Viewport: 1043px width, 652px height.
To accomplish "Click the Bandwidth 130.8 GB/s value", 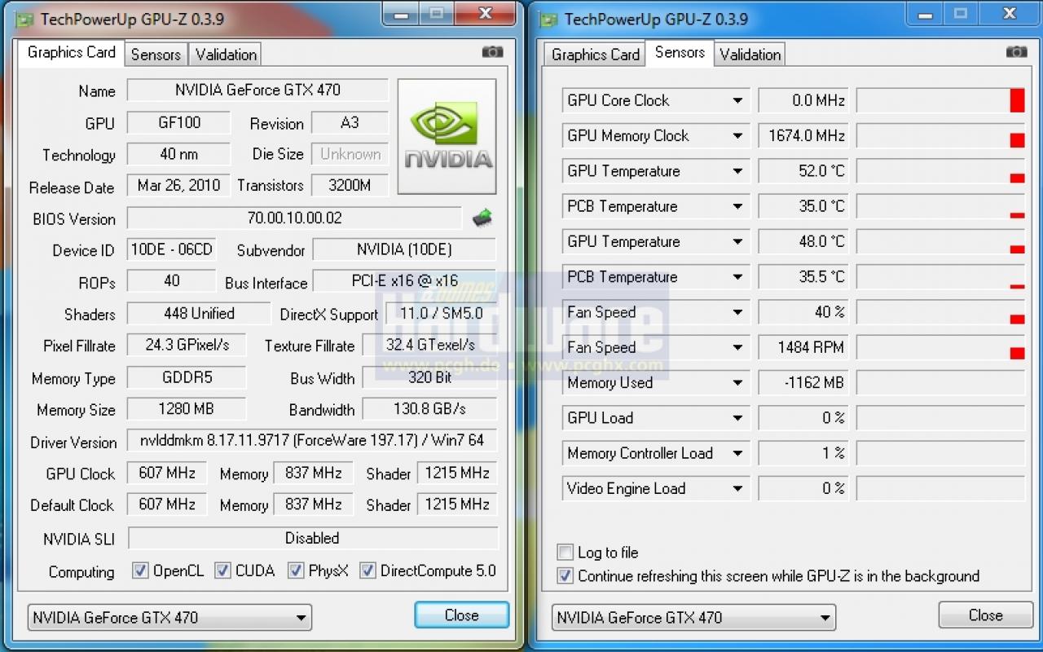I will tap(429, 408).
